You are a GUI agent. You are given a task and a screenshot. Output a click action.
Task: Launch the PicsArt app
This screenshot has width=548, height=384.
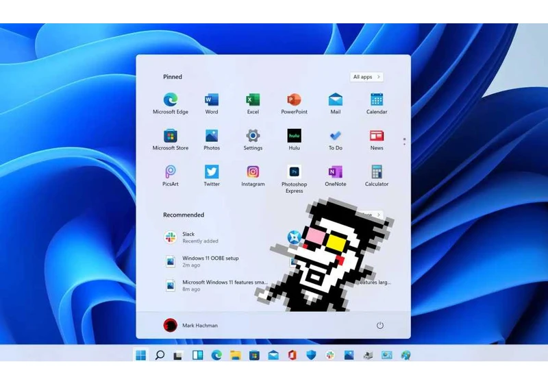(x=170, y=176)
